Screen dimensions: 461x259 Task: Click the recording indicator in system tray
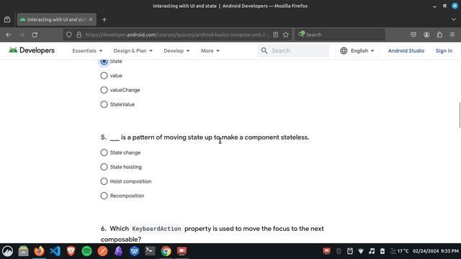tap(326, 251)
